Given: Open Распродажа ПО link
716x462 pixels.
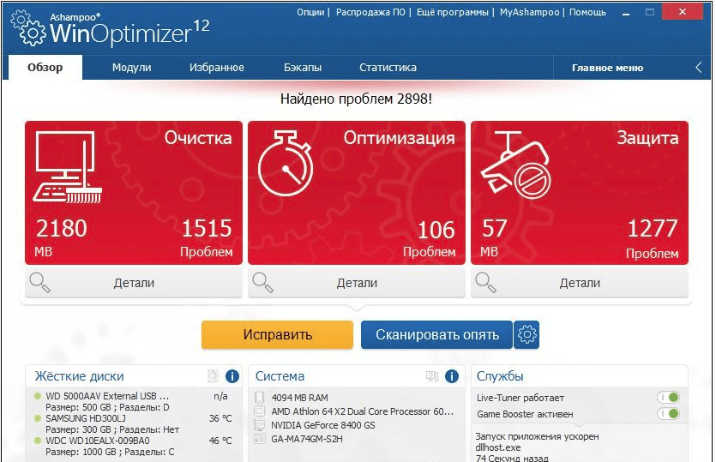Looking at the screenshot, I should [370, 12].
